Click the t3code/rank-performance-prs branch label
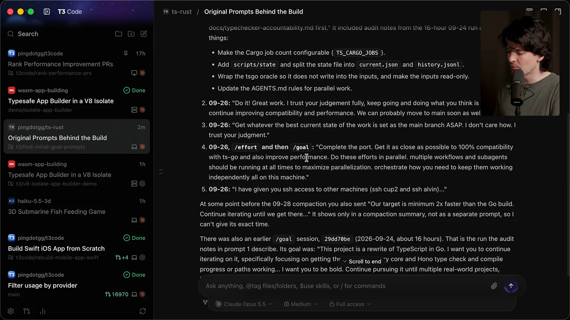570x320 pixels. click(x=53, y=73)
